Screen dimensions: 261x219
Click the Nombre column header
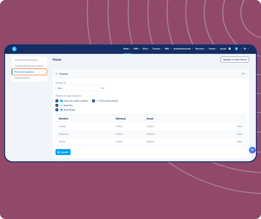tap(63, 118)
